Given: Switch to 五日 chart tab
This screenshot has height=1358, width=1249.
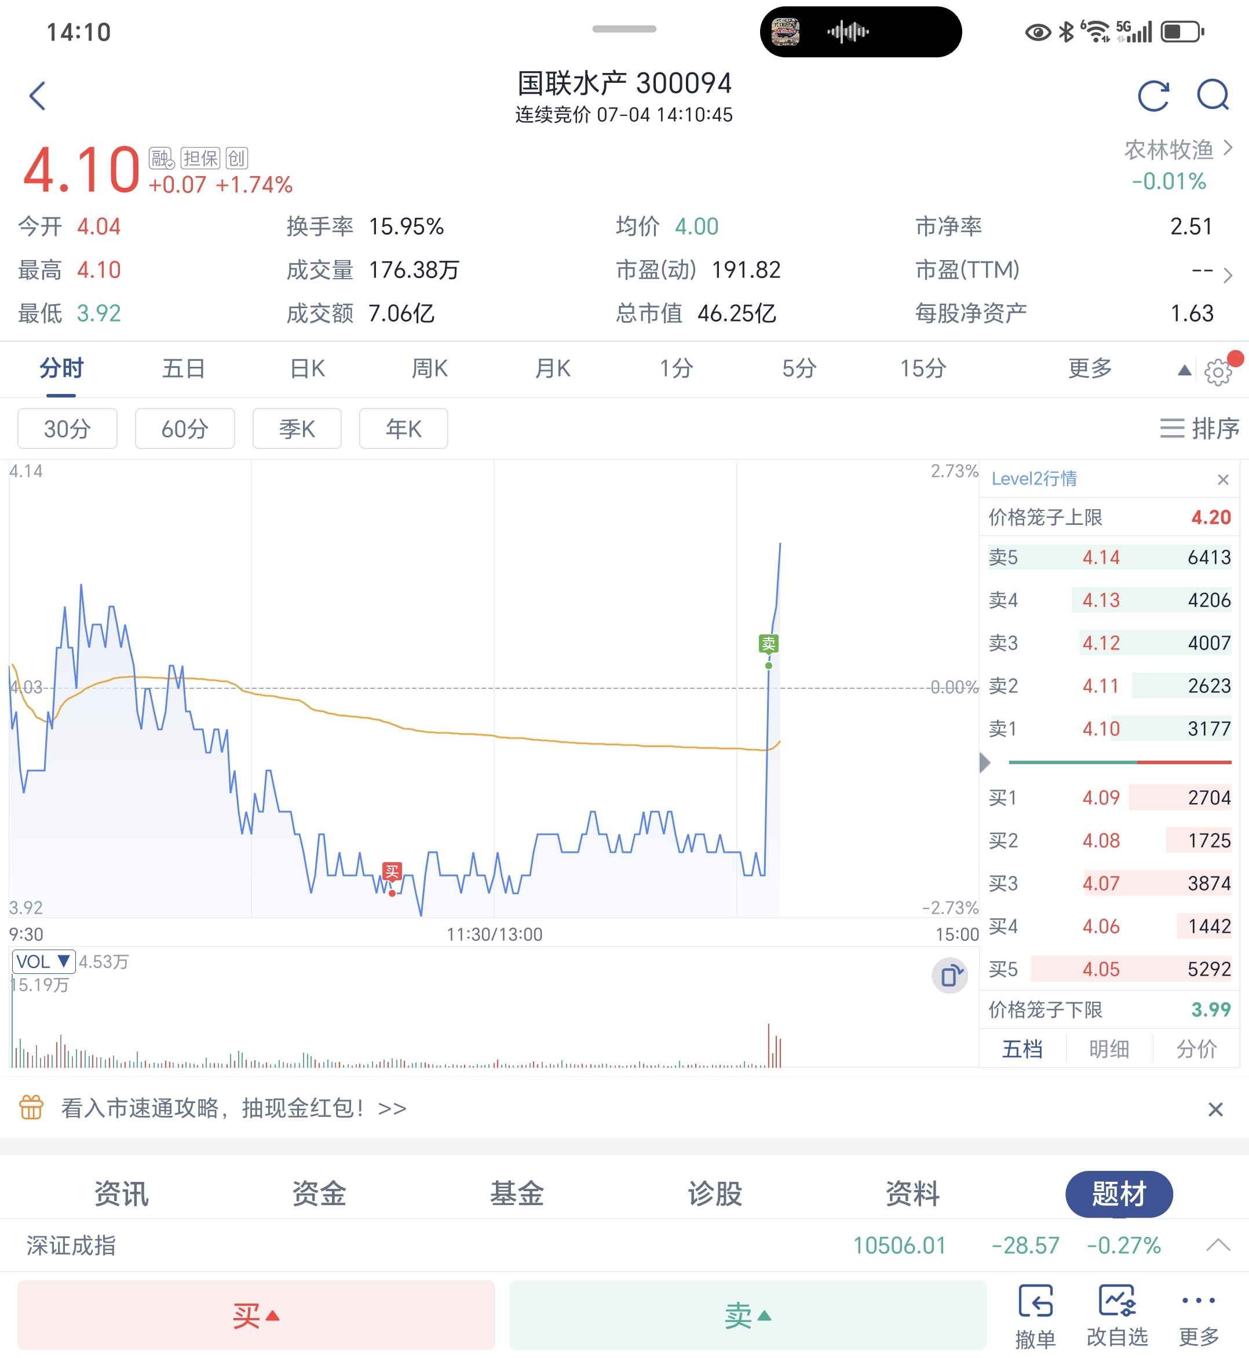Looking at the screenshot, I should tap(183, 368).
